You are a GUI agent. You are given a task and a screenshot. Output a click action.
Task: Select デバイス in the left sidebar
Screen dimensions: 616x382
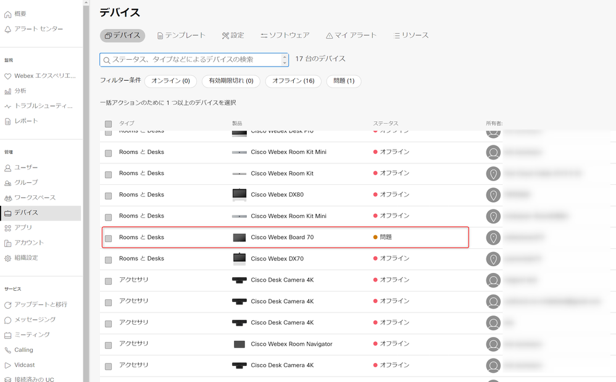(41, 213)
